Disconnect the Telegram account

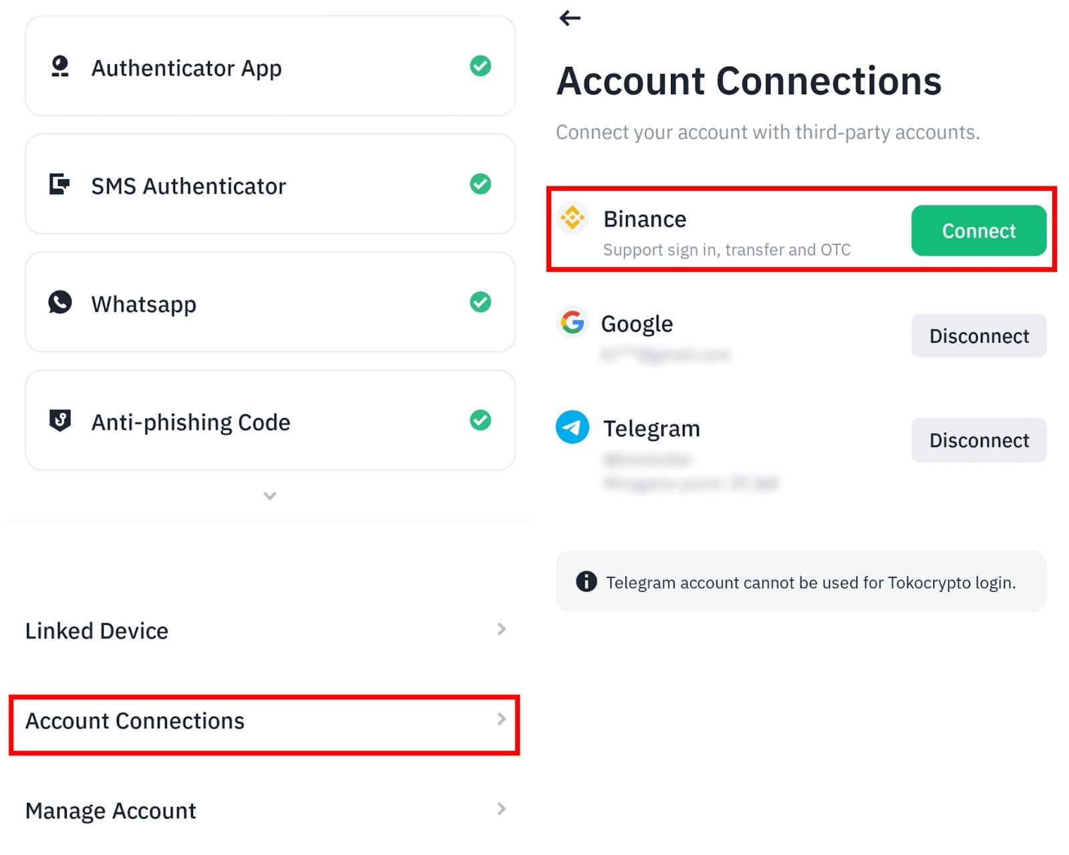tap(978, 440)
